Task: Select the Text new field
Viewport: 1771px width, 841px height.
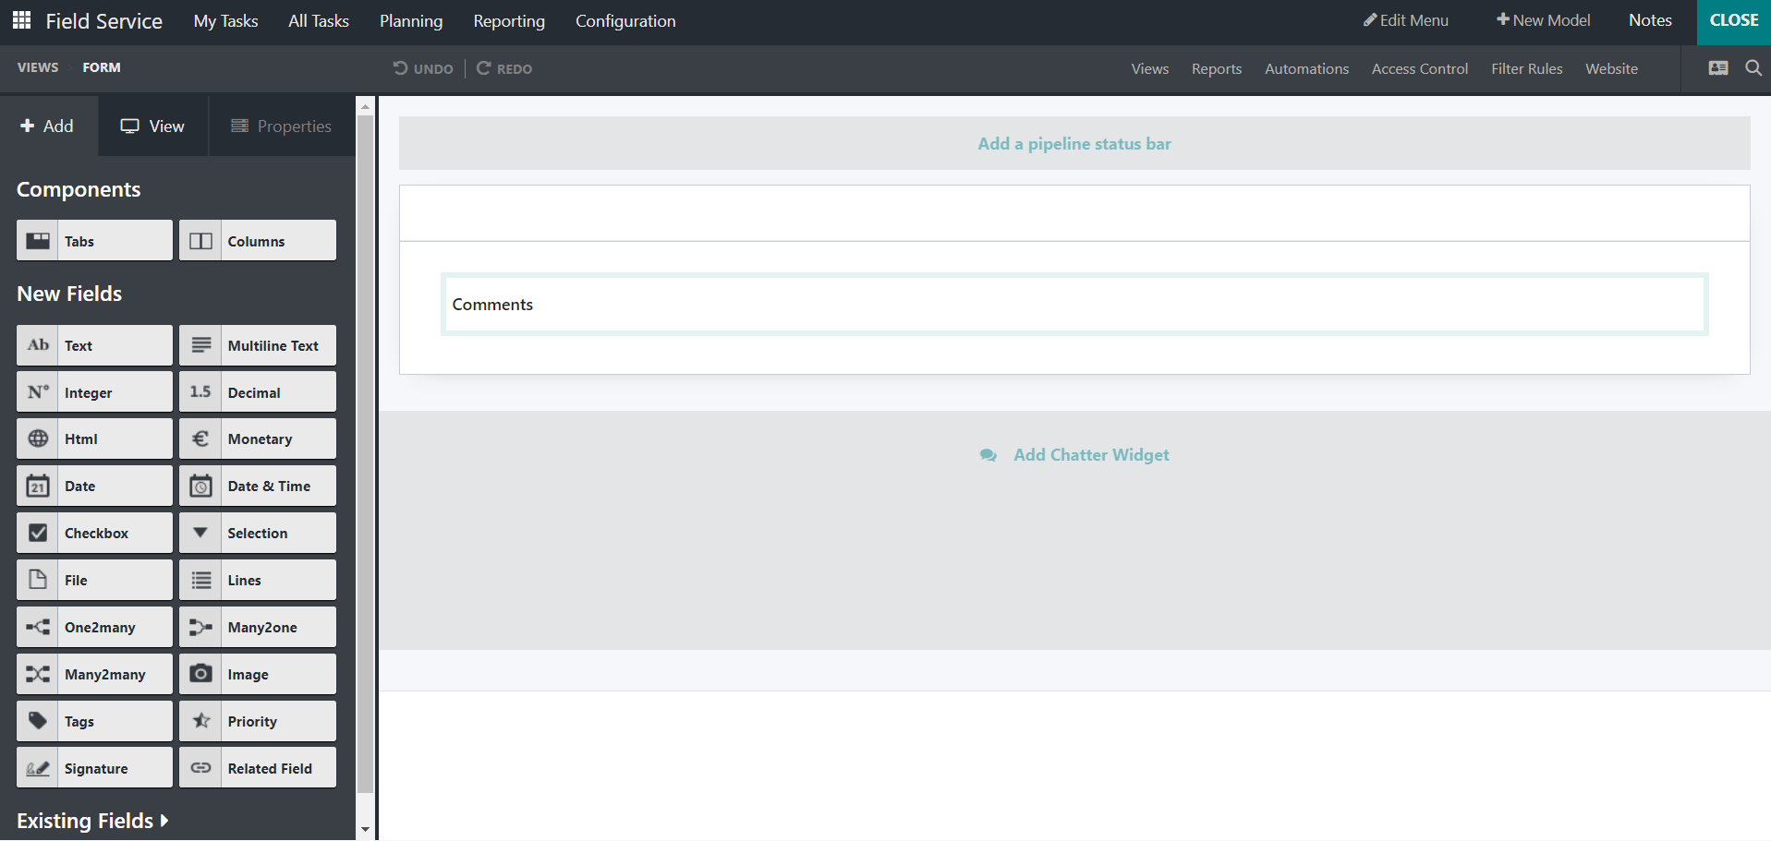Action: pyautogui.click(x=94, y=345)
